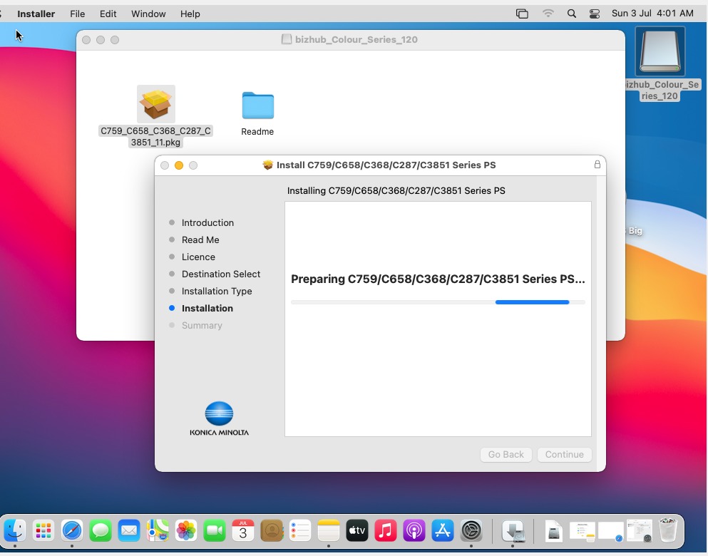Open System Preferences in the Dock

(471, 530)
